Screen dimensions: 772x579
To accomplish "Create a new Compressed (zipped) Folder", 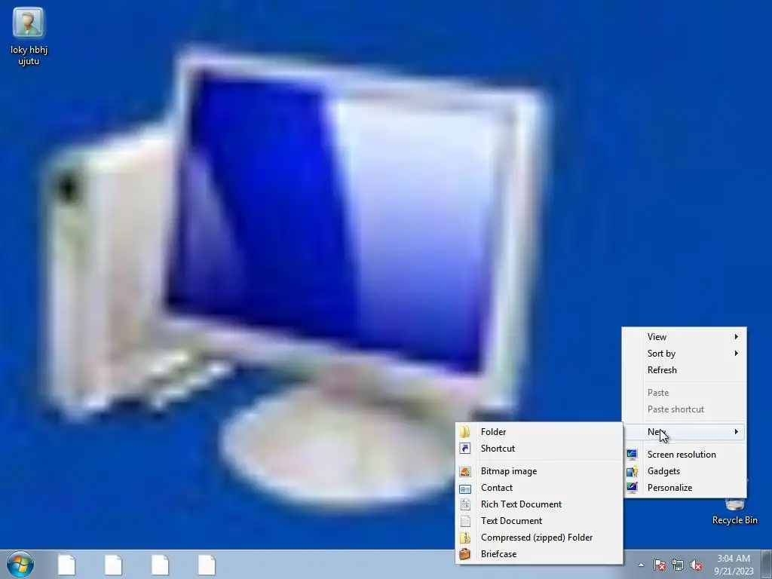I will click(539, 538).
